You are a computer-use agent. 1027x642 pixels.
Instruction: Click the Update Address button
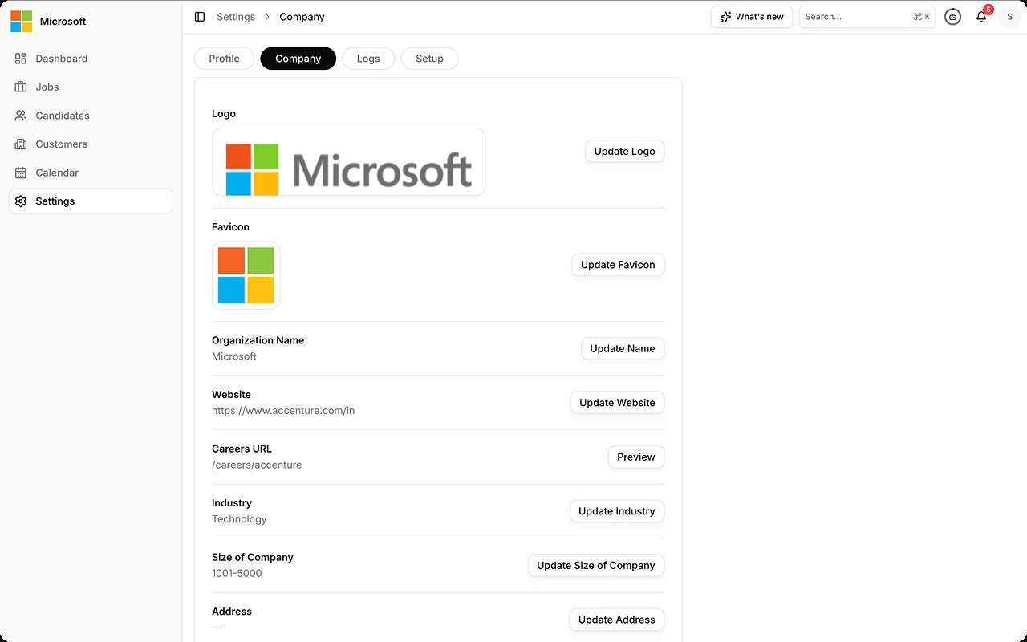(x=617, y=620)
